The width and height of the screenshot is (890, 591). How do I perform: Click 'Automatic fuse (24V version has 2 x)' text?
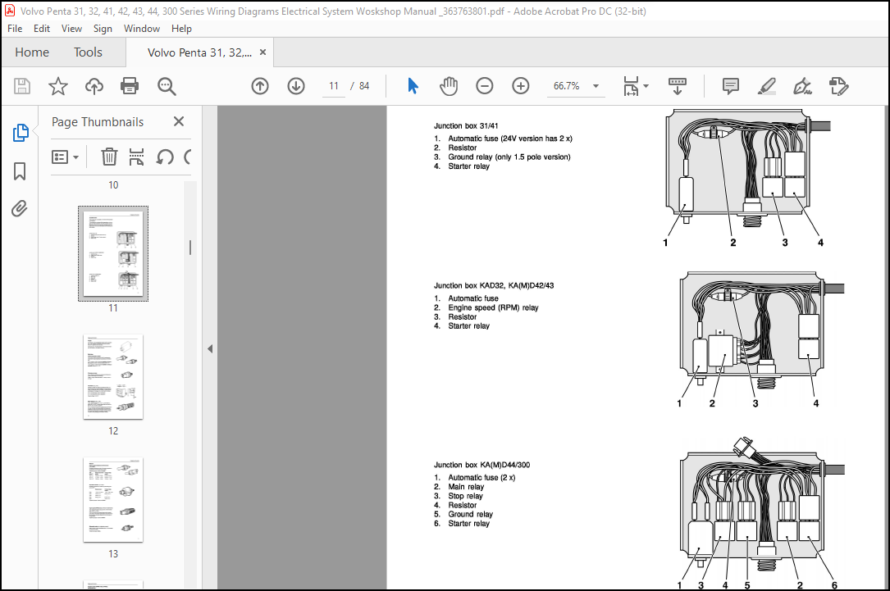coord(510,139)
